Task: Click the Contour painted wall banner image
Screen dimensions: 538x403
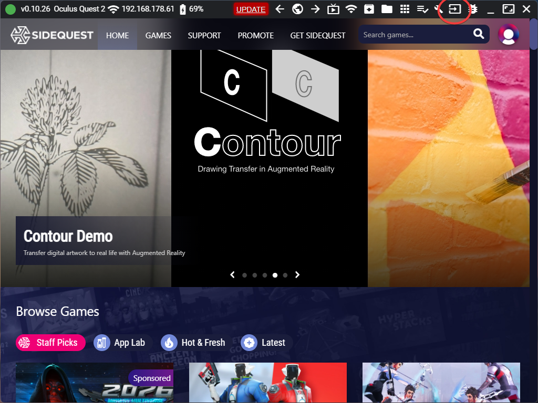Action: point(449,168)
